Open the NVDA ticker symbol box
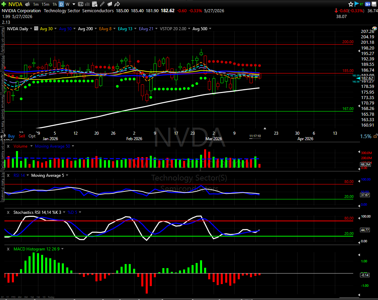The width and height of the screenshot is (378, 300). [15, 4]
